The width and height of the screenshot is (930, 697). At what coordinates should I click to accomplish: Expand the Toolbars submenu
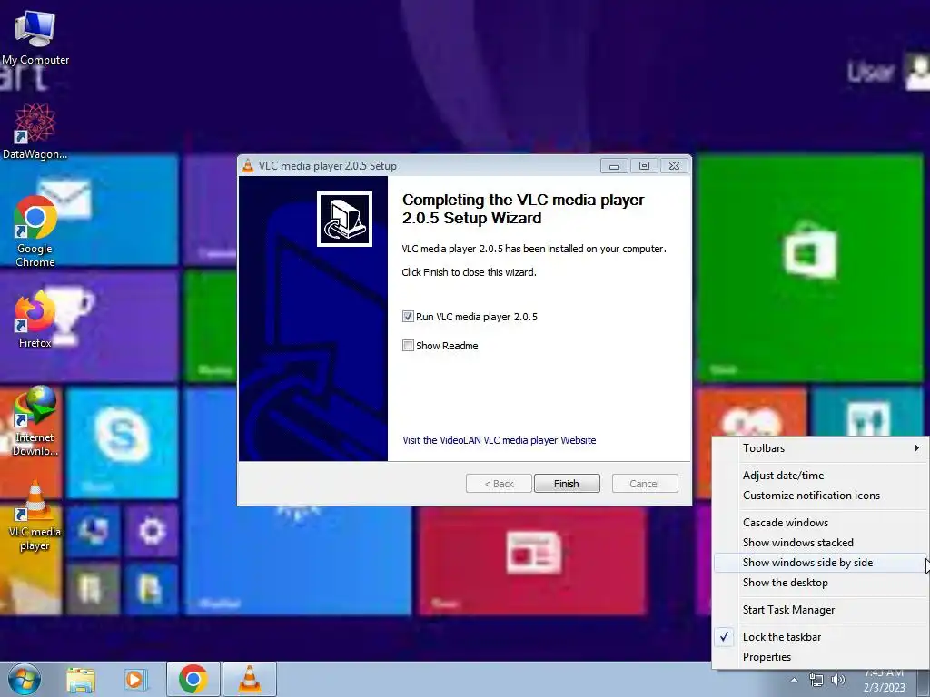820,448
